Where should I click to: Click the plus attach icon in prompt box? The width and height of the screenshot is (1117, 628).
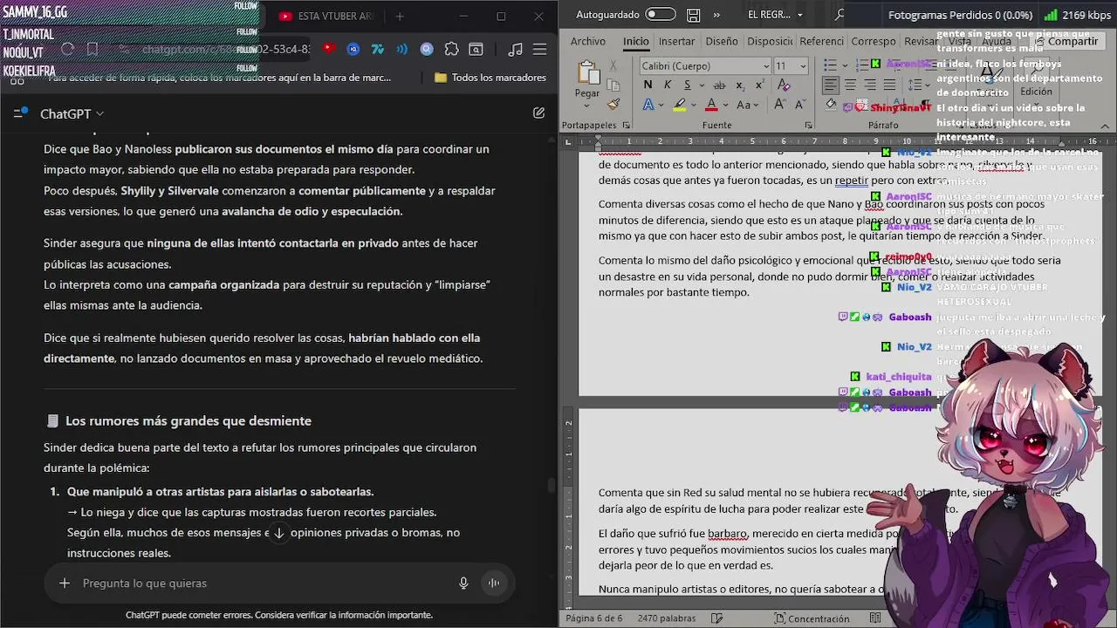(65, 583)
